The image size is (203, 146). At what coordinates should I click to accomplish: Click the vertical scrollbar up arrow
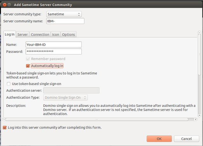click(200, 32)
